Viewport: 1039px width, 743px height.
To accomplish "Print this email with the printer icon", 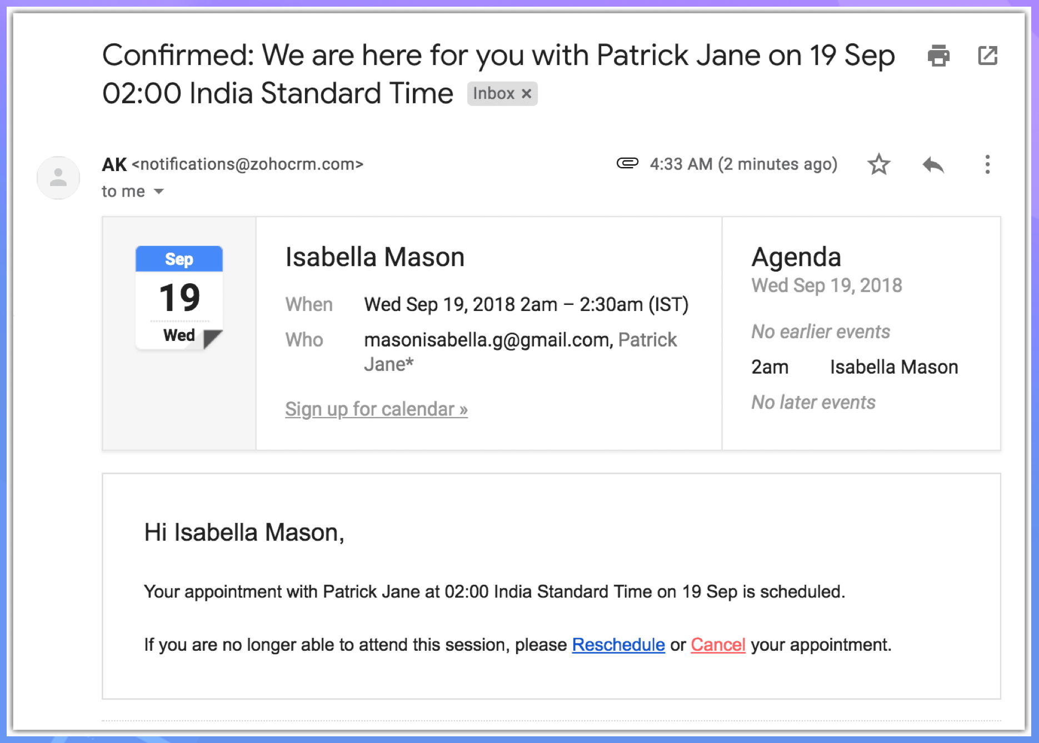I will point(938,56).
